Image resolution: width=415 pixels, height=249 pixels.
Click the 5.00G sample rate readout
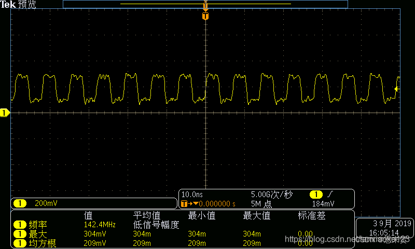[x=271, y=195]
